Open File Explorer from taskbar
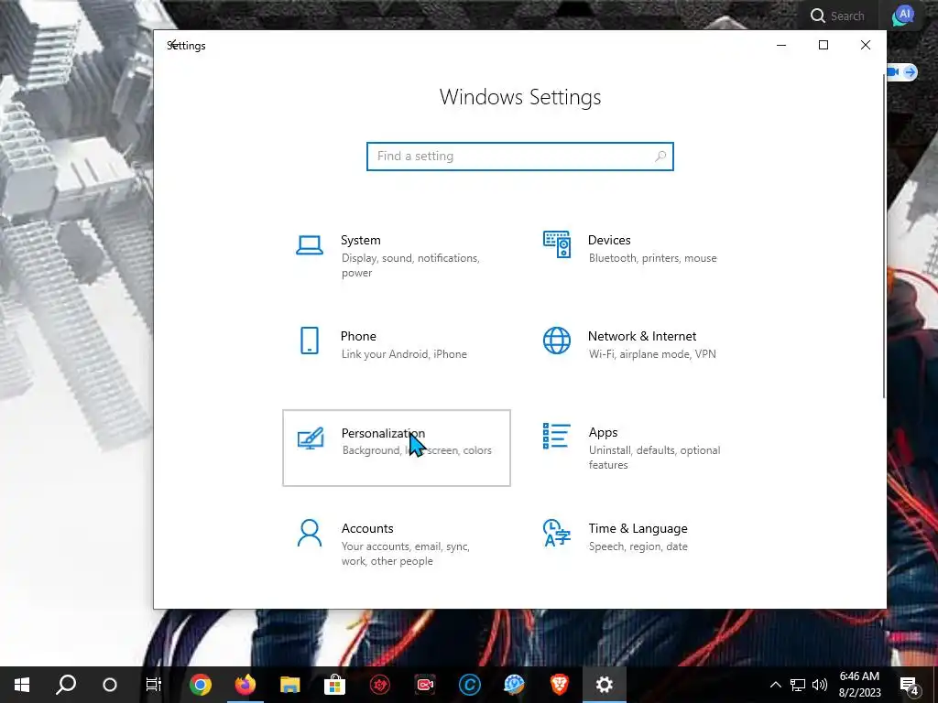The height and width of the screenshot is (703, 938). click(x=289, y=685)
